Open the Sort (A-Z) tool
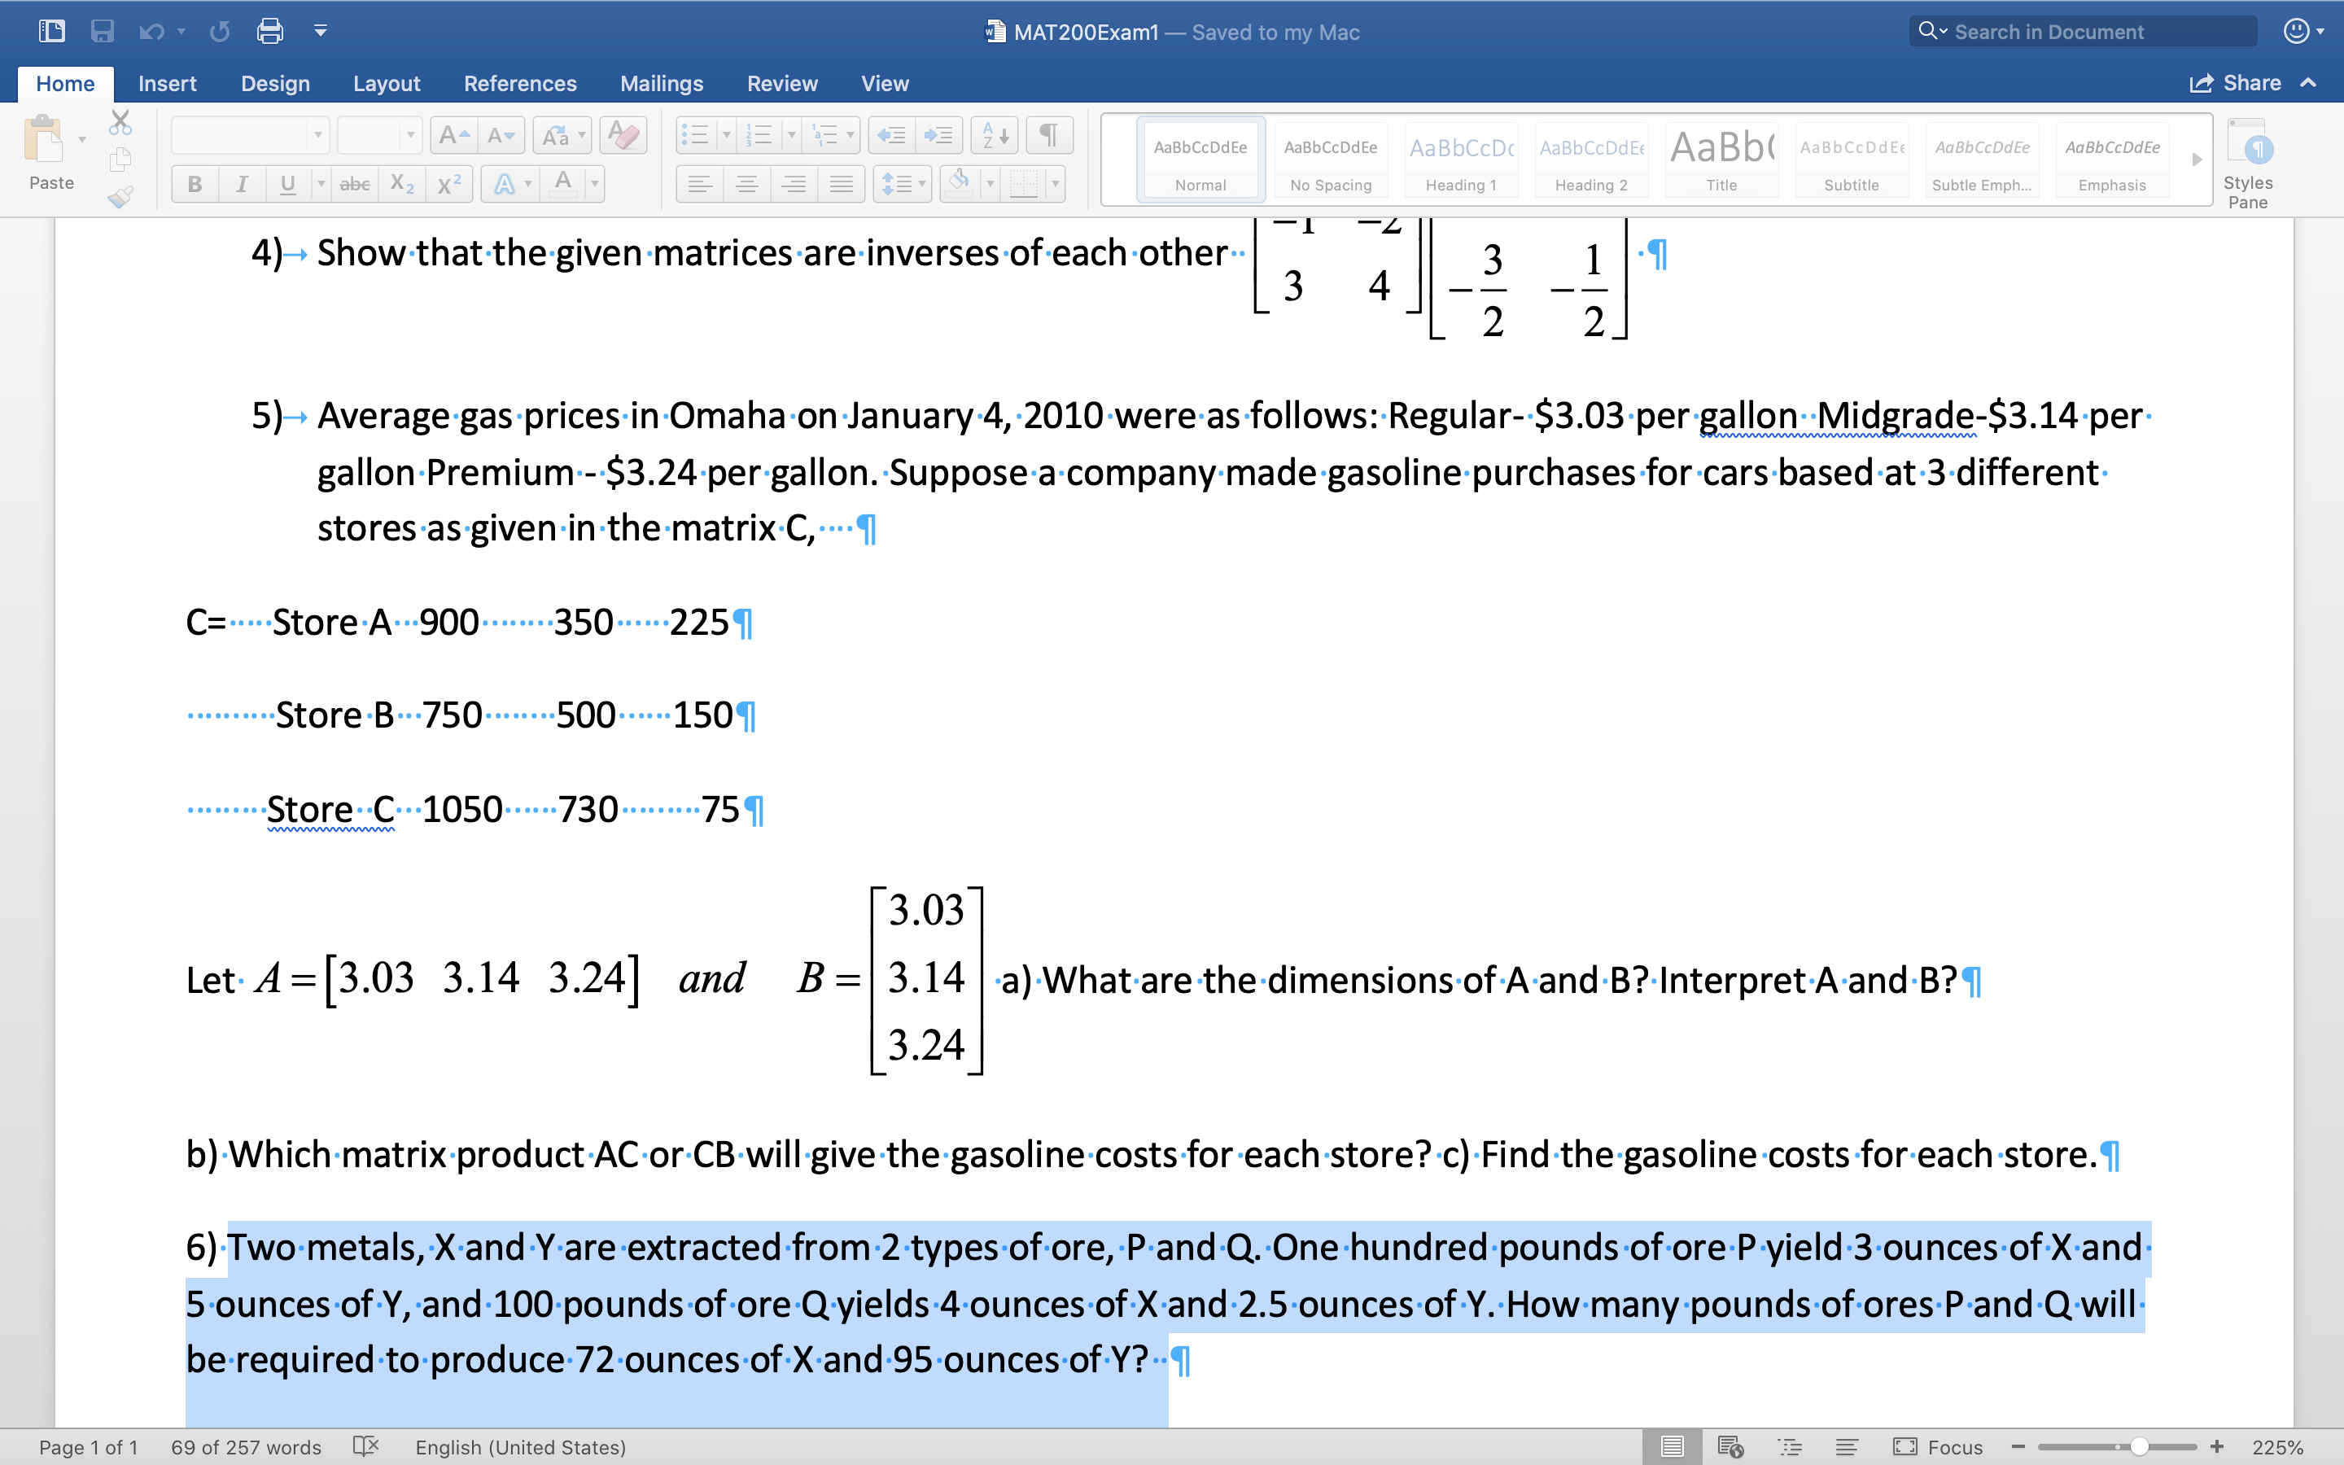Viewport: 2344px width, 1465px height. pos(994,134)
